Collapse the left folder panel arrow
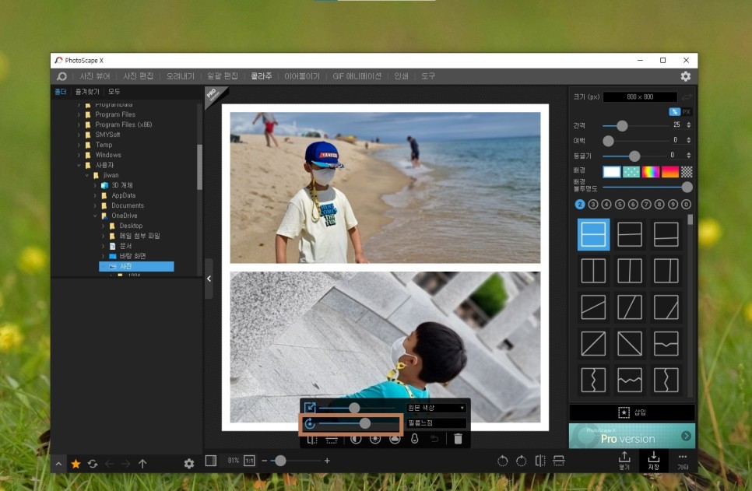 click(209, 279)
